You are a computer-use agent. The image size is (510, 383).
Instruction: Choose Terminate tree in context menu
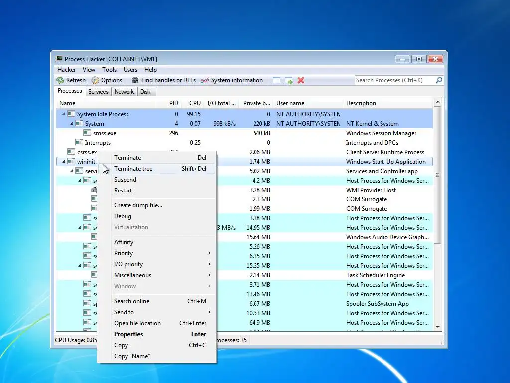[x=157, y=169]
